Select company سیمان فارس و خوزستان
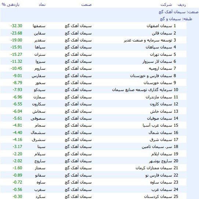Viewport: 199px width, 199px height. (151, 76)
